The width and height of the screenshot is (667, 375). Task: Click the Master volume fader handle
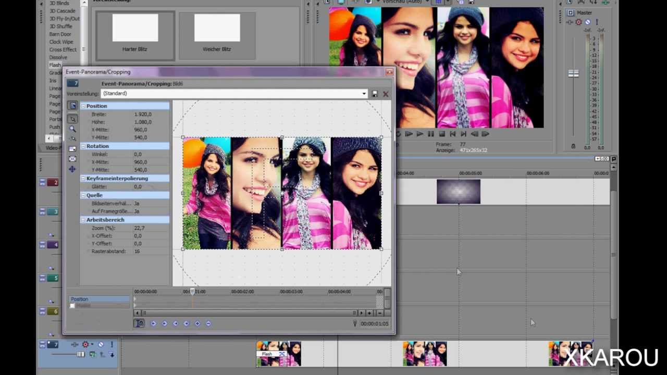coord(573,74)
